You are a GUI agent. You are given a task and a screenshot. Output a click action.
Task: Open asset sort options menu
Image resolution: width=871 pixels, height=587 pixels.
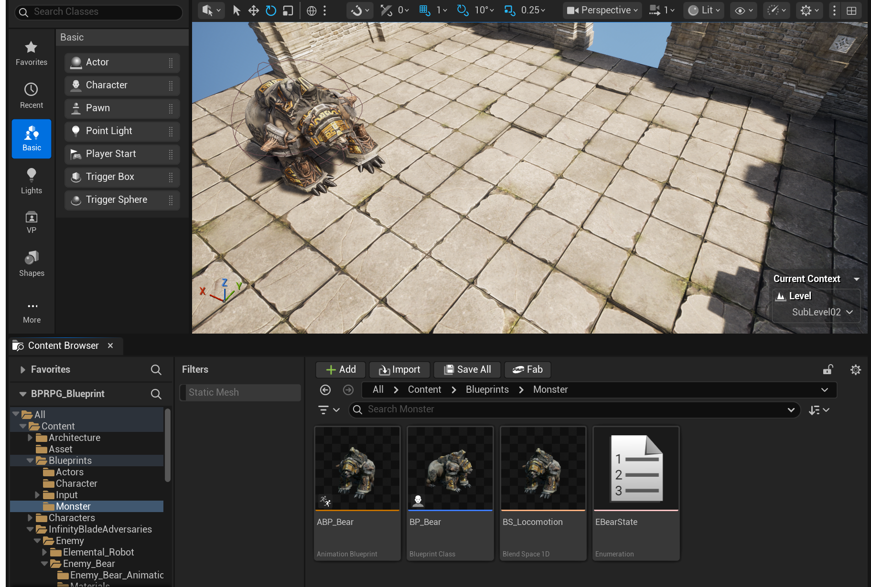818,410
